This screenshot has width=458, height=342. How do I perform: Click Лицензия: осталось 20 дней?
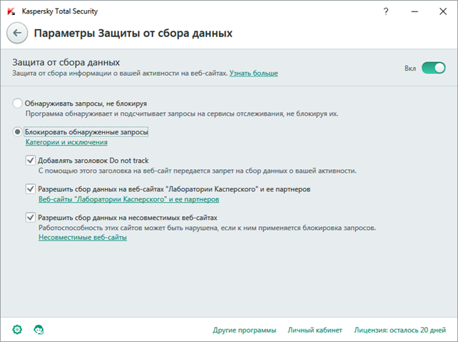click(x=400, y=330)
